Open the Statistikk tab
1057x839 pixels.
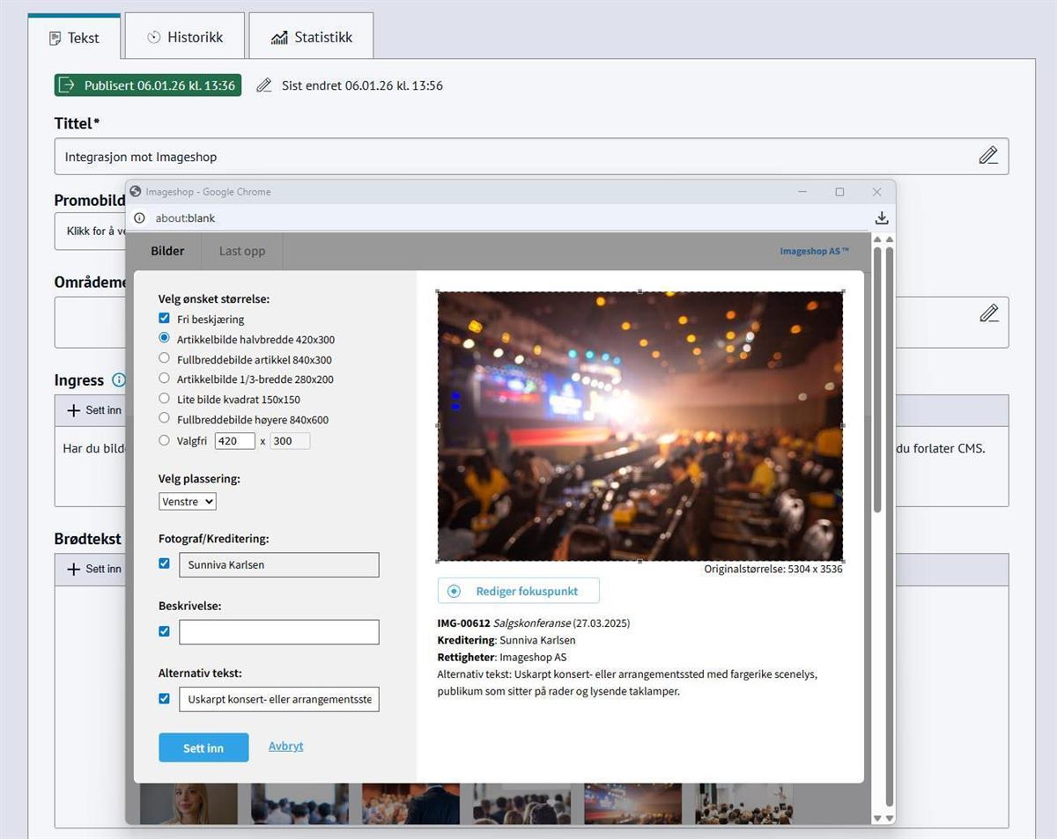[x=311, y=37]
